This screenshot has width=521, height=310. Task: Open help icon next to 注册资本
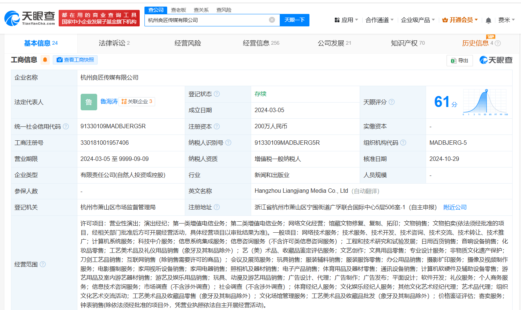click(x=217, y=126)
